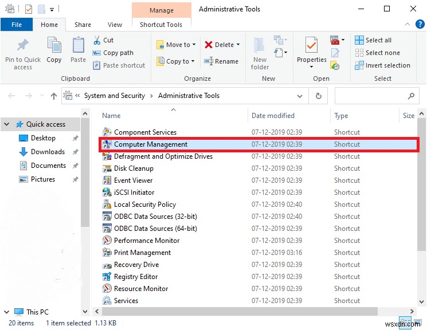This screenshot has width=427, height=330.
Task: Click the Print Management icon
Action: click(107, 253)
